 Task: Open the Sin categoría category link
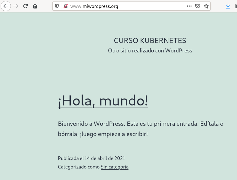(115, 167)
